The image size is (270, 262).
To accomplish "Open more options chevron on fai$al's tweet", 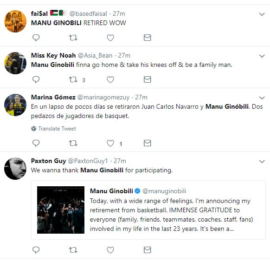I will pos(262,14).
